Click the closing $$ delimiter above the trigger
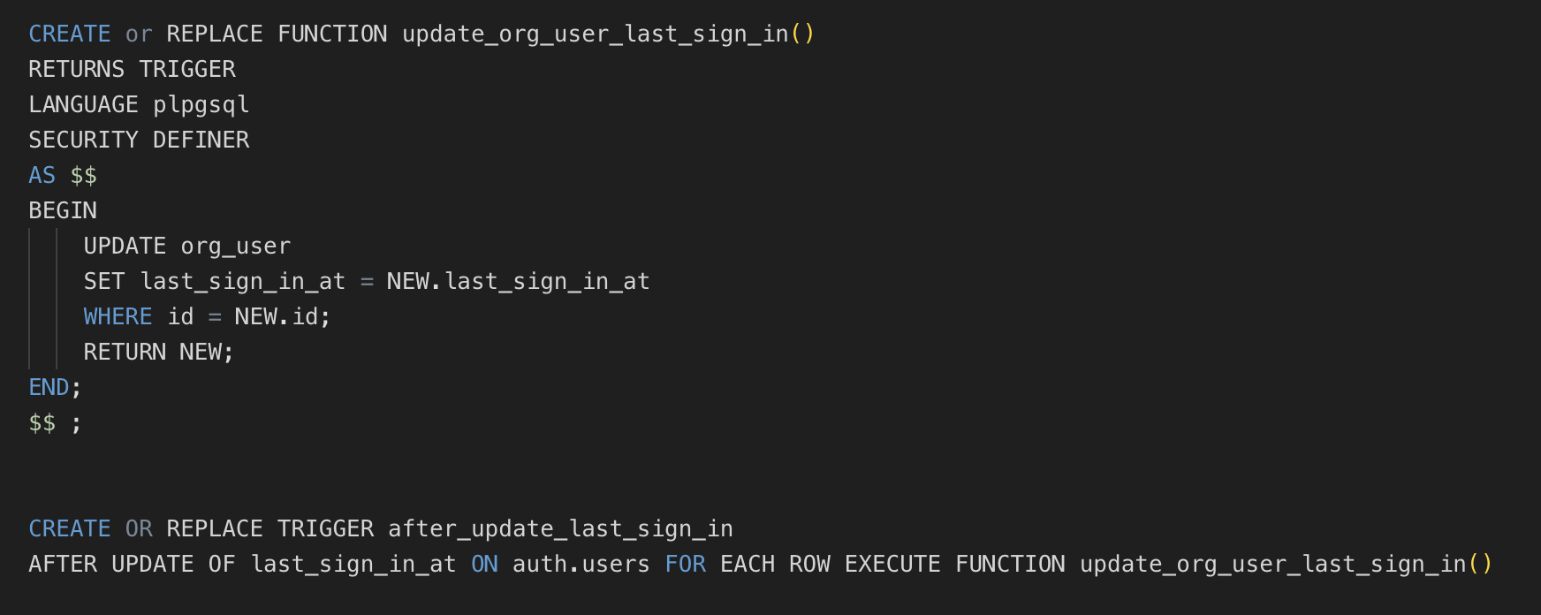The width and height of the screenshot is (1541, 615). [x=42, y=423]
